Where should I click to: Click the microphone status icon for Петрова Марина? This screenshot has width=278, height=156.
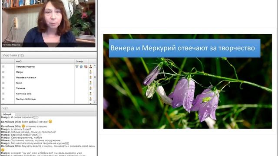(x=77, y=66)
